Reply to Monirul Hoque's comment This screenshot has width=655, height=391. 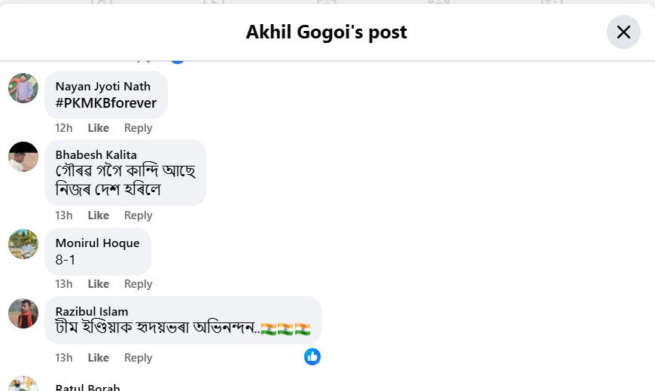pyautogui.click(x=138, y=284)
